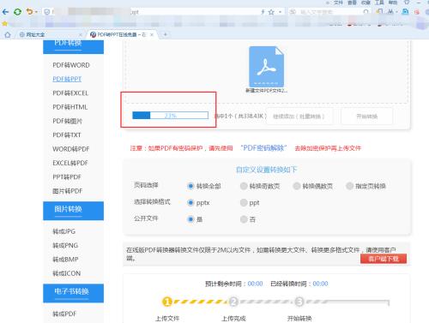This screenshot has width=429, height=323.
Task: Select the 转换偶数页 radio button
Action: (297, 186)
